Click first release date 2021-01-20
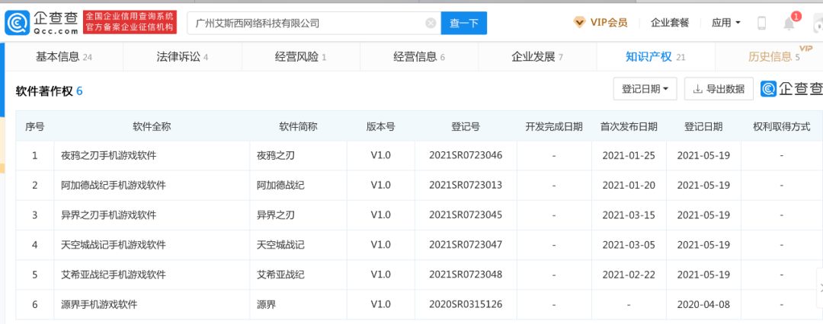Image resolution: width=823 pixels, height=324 pixels. 628,185
